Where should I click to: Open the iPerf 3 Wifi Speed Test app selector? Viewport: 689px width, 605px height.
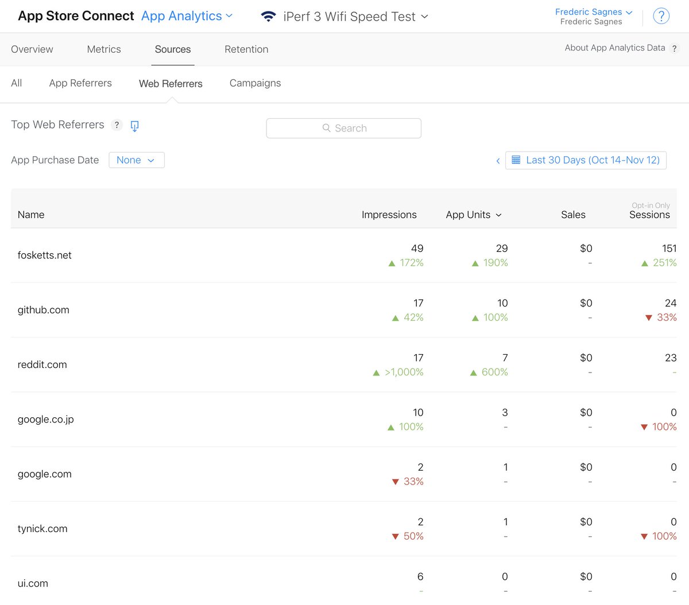point(356,17)
